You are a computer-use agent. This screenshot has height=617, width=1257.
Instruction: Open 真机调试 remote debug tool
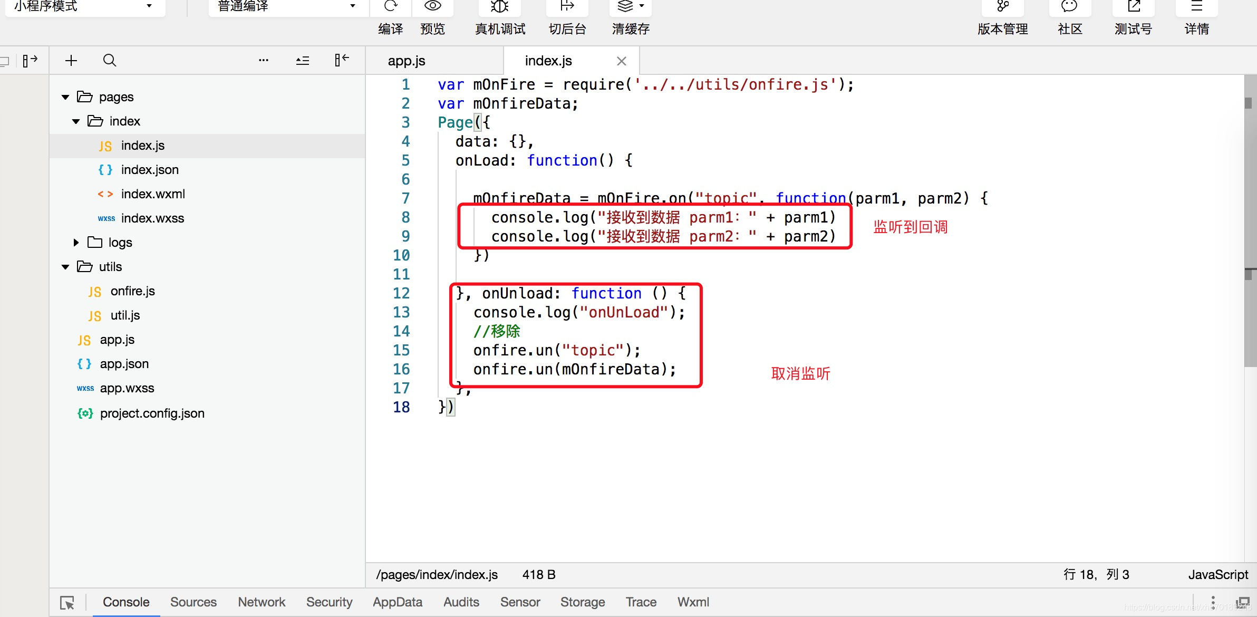pos(499,6)
